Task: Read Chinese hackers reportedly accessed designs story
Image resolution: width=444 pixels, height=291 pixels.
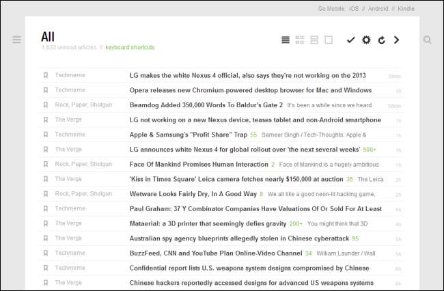Action: click(x=251, y=283)
